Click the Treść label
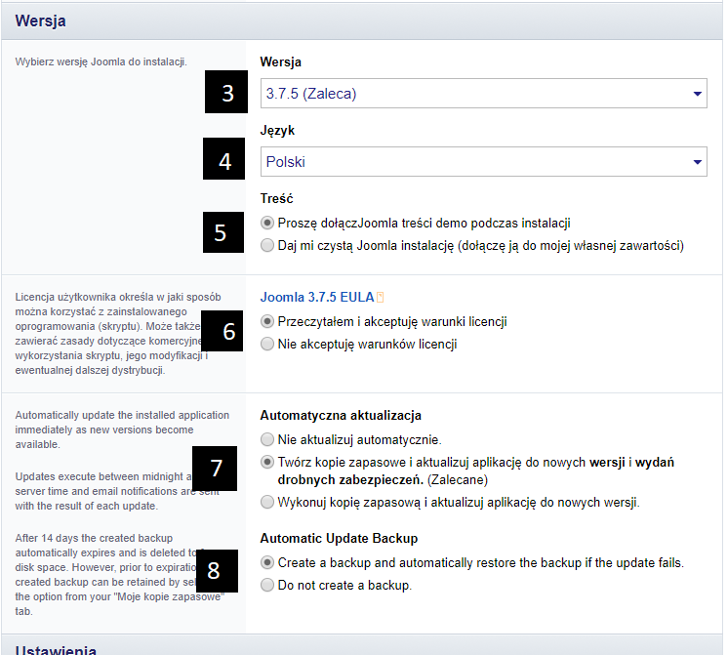728x655 pixels. click(277, 199)
